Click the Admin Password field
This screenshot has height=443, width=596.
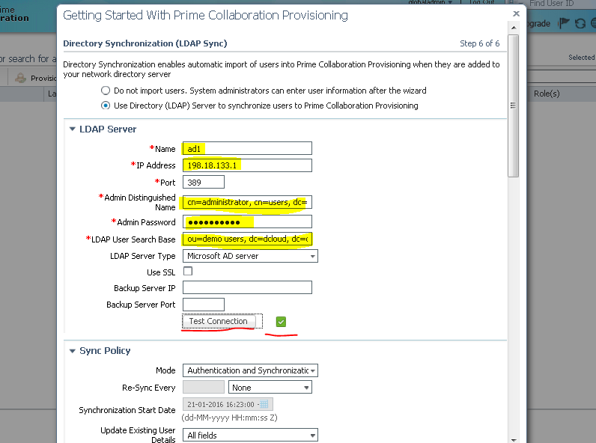pos(247,222)
